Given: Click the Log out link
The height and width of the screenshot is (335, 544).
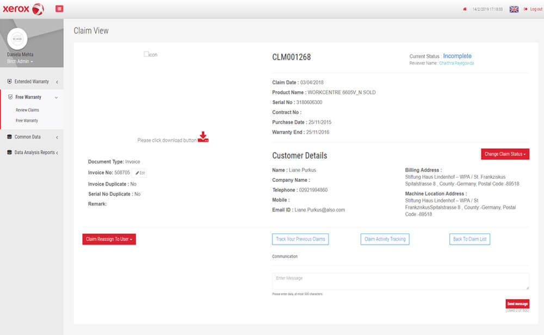Looking at the screenshot, I should tap(536, 9).
